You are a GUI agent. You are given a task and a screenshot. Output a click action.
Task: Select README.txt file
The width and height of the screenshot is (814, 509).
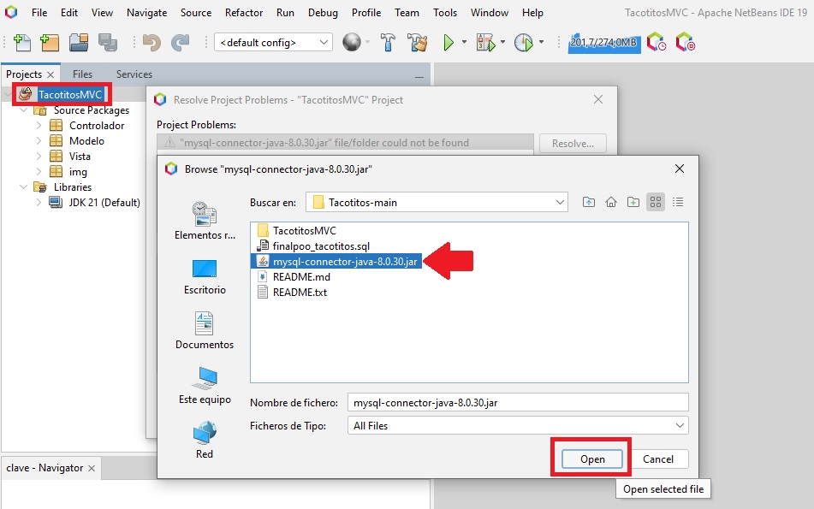point(292,292)
